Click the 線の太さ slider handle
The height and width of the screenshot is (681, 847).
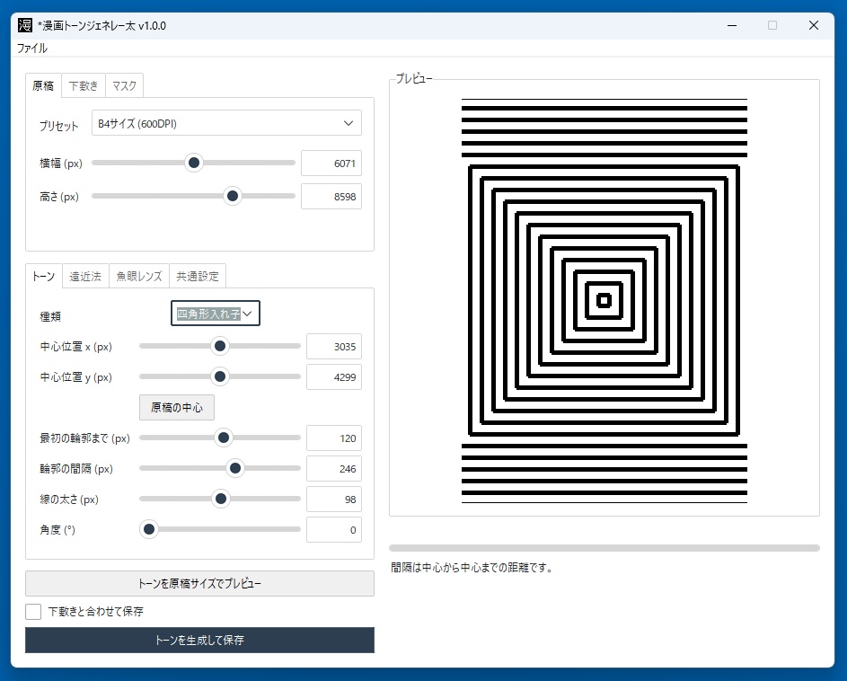point(220,499)
